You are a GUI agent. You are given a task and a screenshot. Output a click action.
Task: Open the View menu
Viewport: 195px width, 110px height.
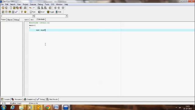19,4
